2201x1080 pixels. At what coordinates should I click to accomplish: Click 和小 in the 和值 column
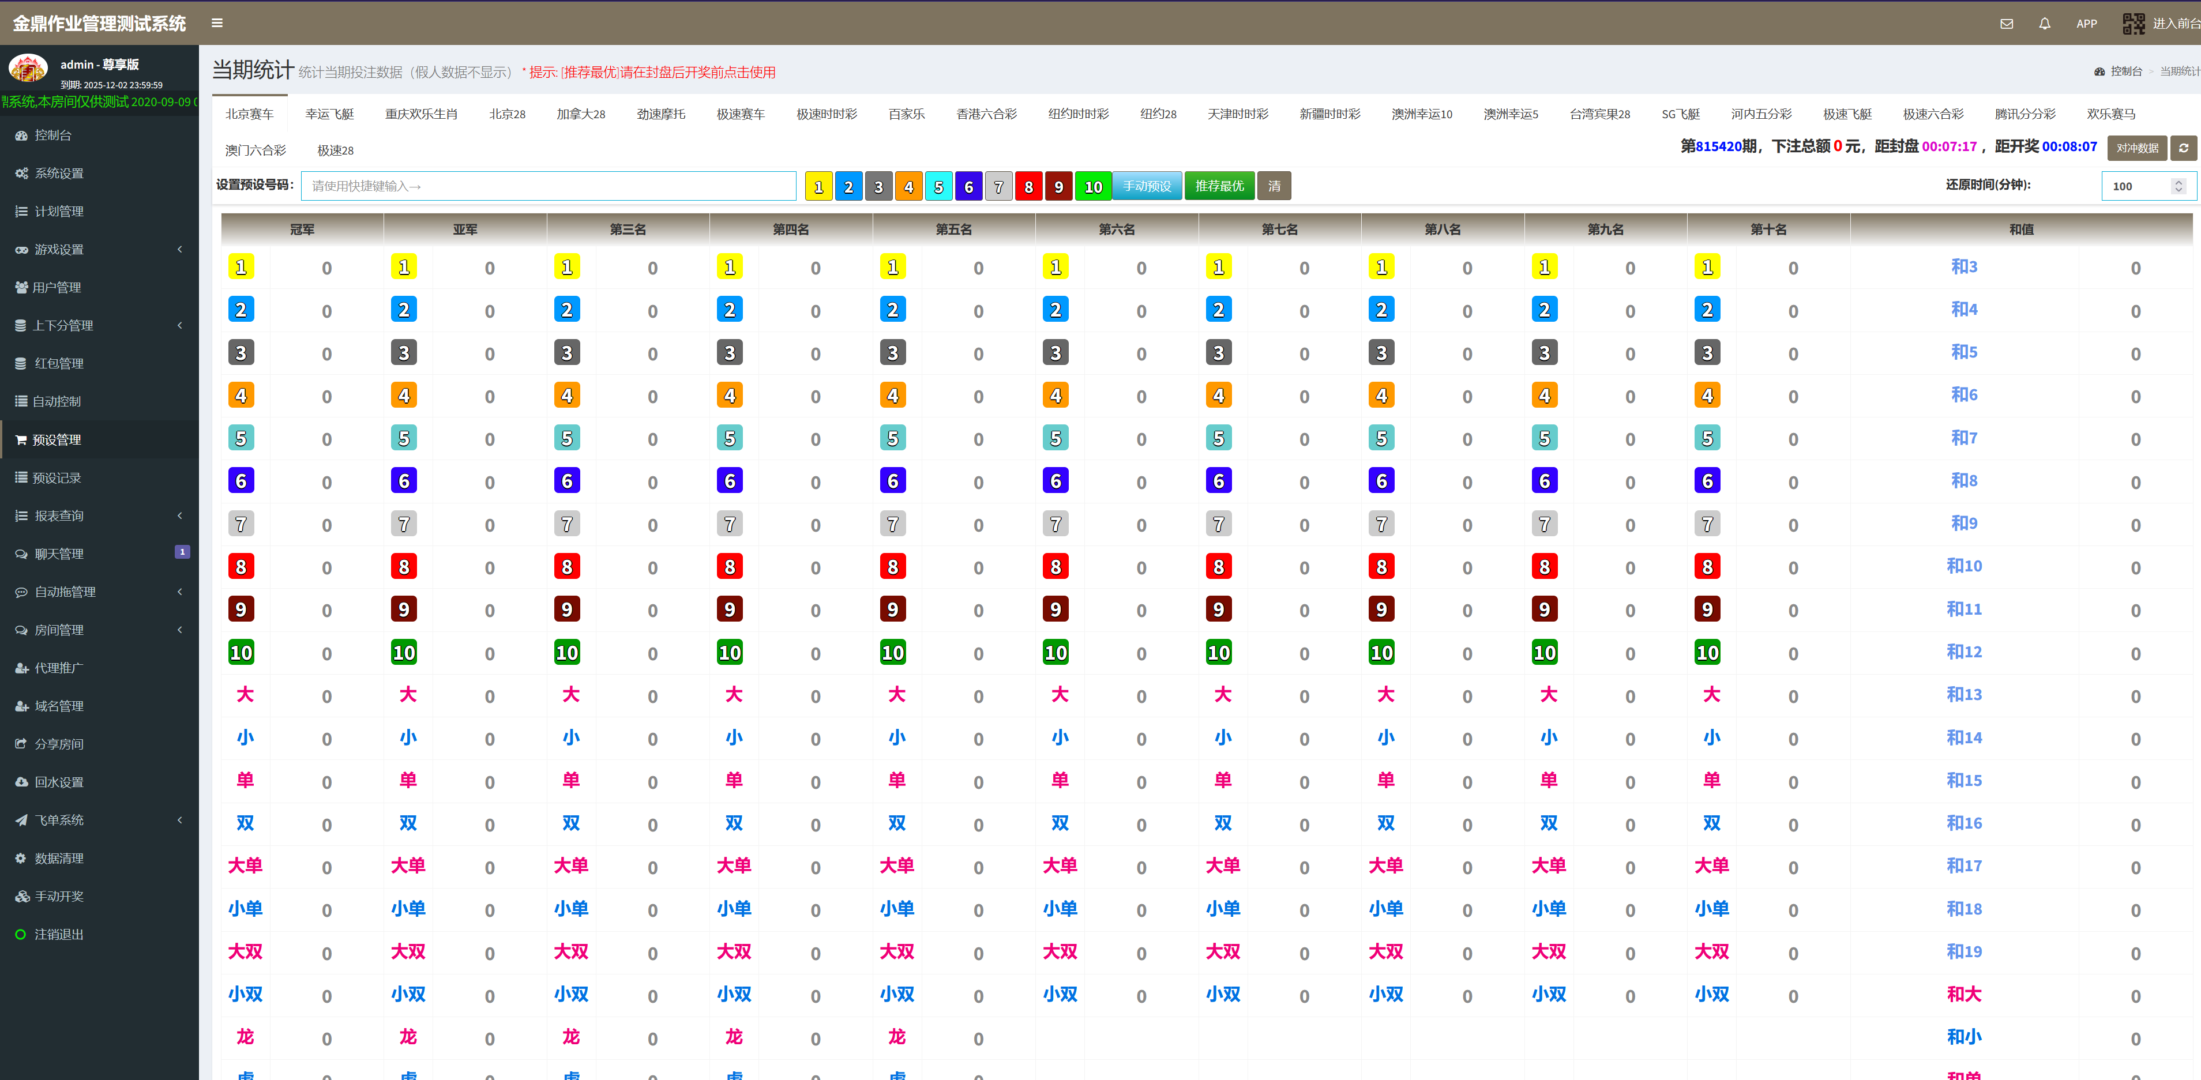coord(1963,1036)
